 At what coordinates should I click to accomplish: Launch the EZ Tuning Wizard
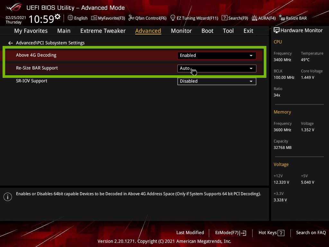click(x=194, y=18)
